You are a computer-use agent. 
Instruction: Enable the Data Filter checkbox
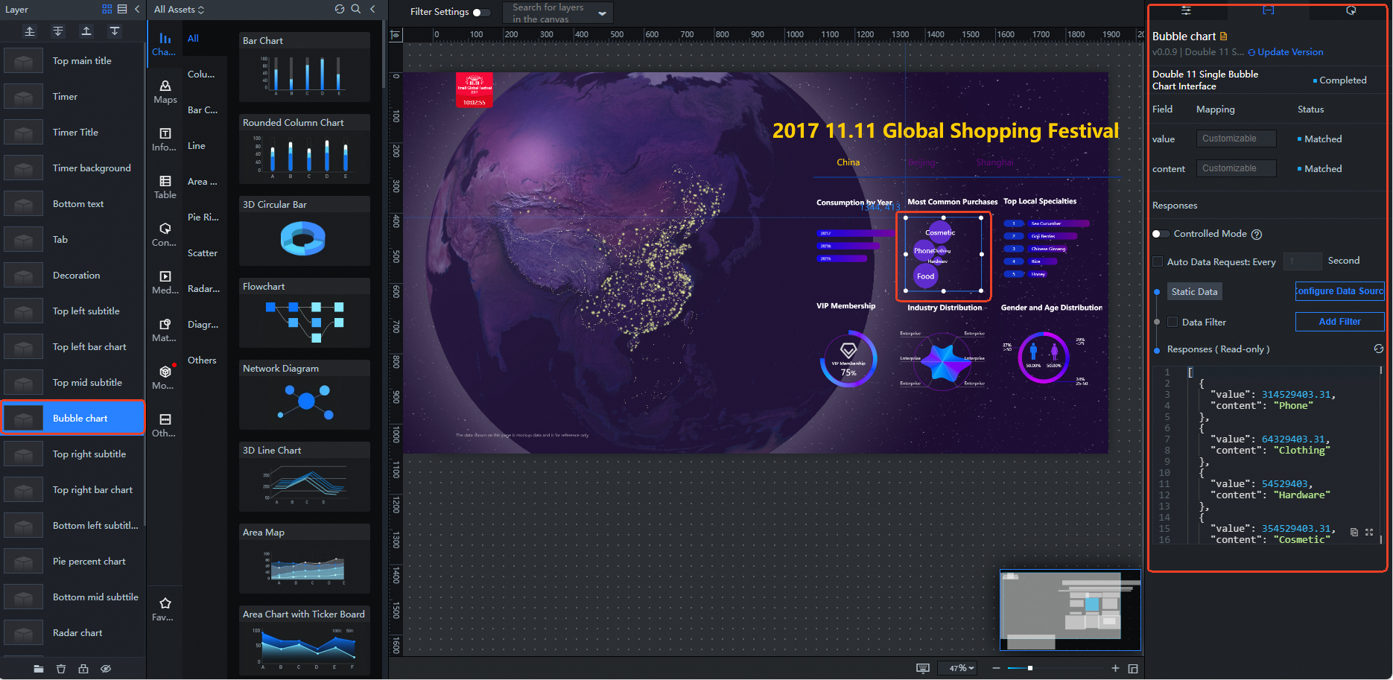click(x=1173, y=322)
